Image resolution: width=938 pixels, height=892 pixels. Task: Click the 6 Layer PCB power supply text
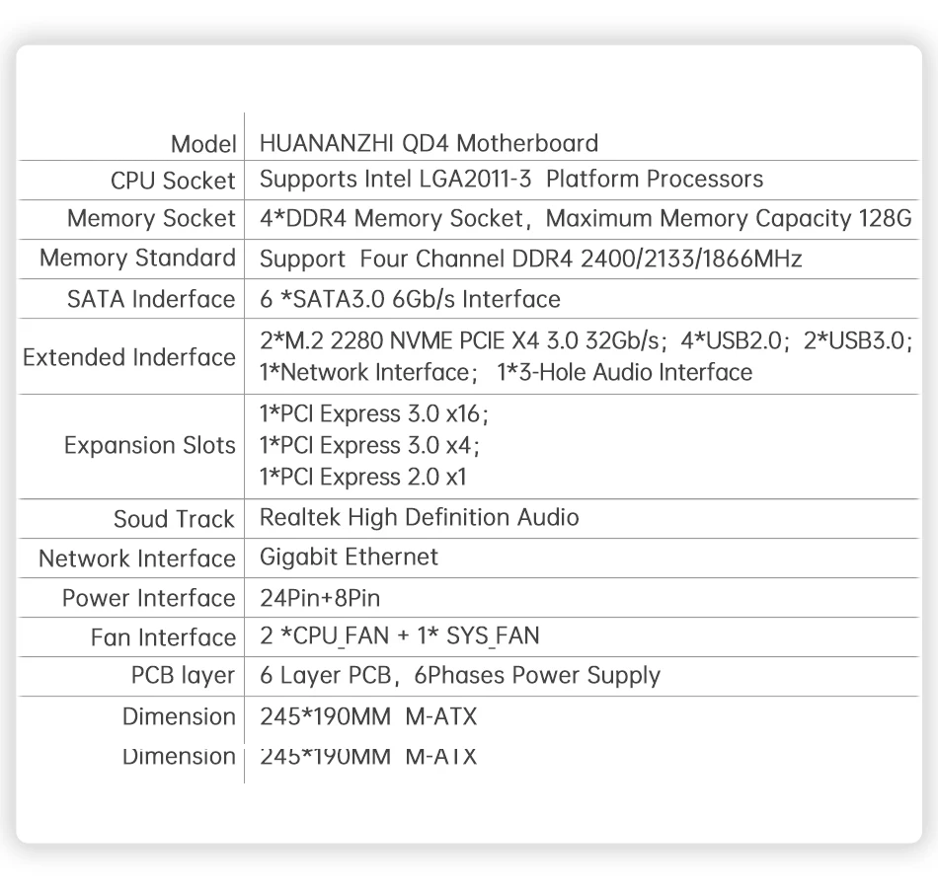[460, 676]
